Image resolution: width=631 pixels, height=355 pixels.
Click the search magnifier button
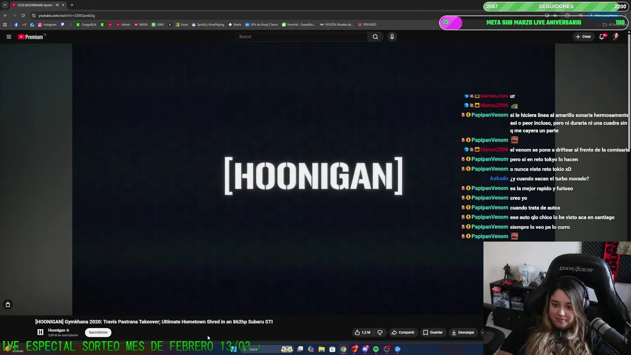pyautogui.click(x=375, y=36)
